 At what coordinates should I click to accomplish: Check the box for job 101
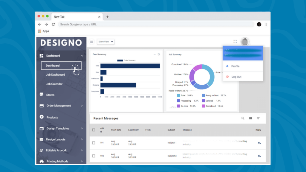click(x=94, y=143)
